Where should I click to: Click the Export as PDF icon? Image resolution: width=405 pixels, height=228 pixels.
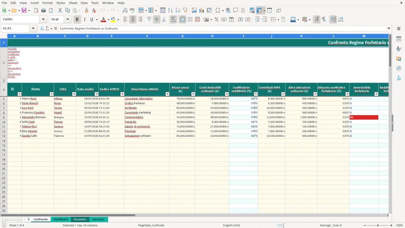36,10
